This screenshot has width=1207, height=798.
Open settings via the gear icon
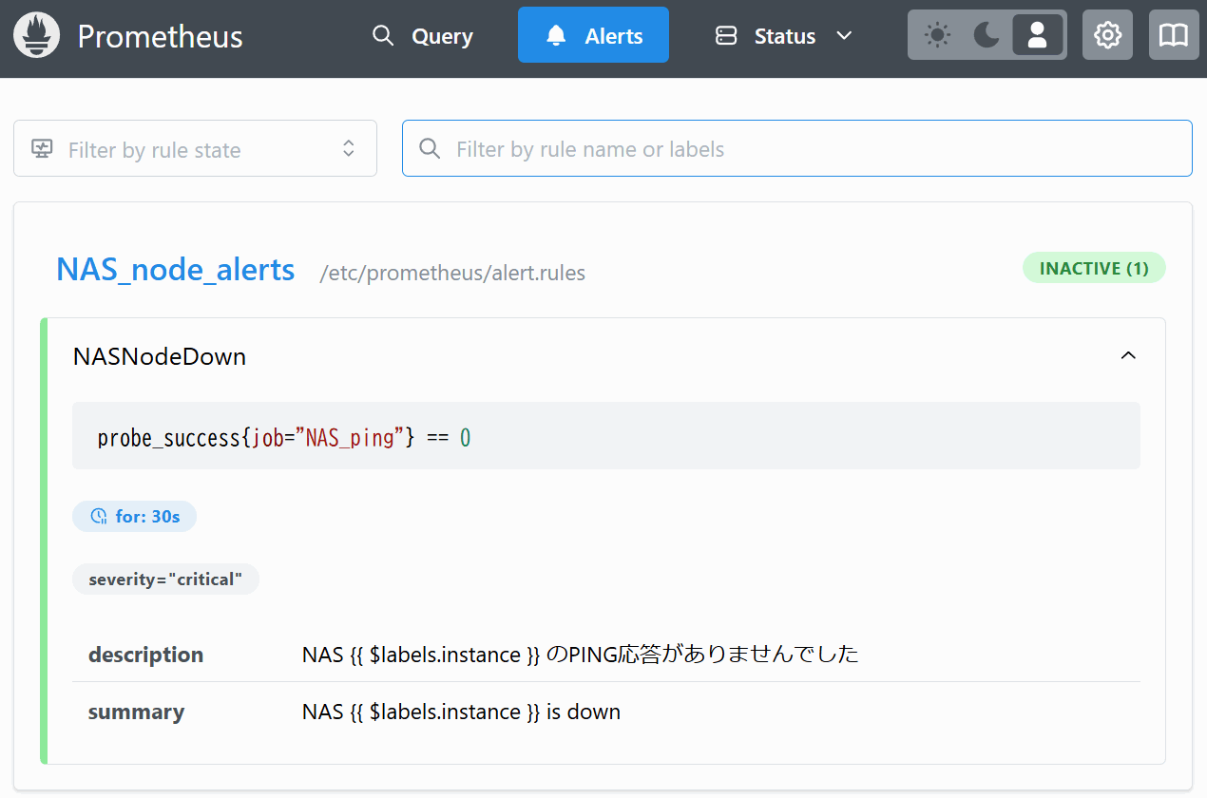[x=1107, y=35]
